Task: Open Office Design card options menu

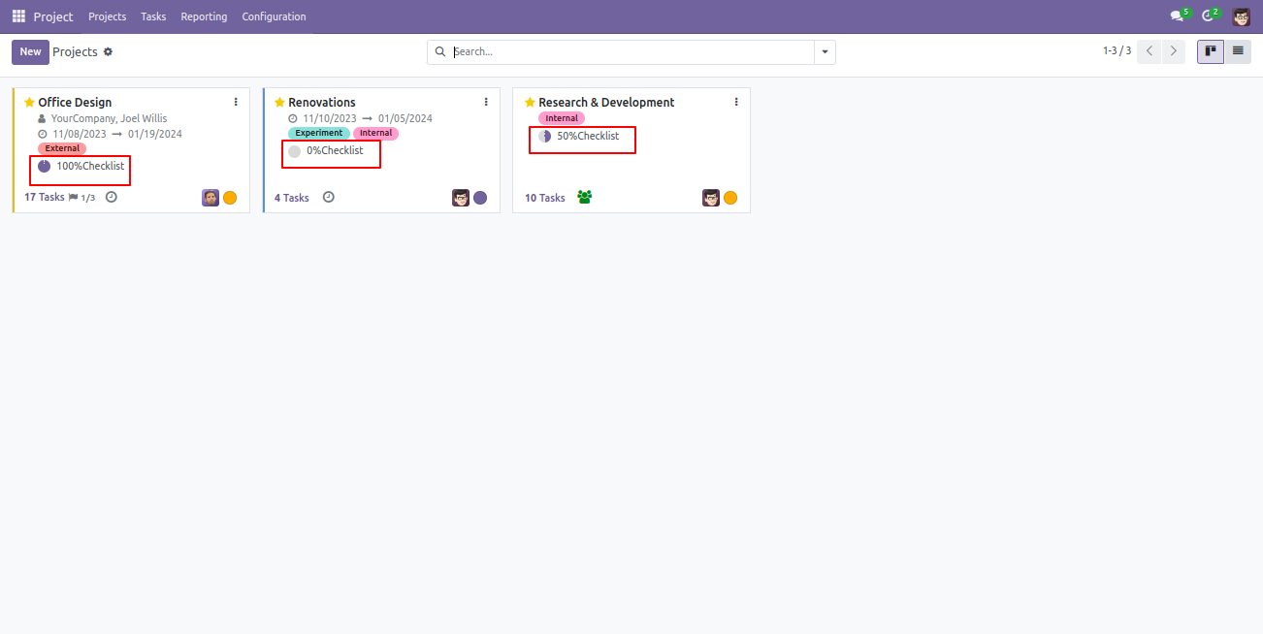Action: 236,102
